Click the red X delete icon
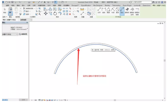The height and width of the screenshot is (104, 168). click(70, 14)
